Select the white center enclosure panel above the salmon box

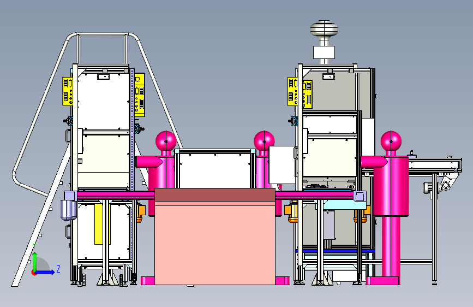coord(215,171)
